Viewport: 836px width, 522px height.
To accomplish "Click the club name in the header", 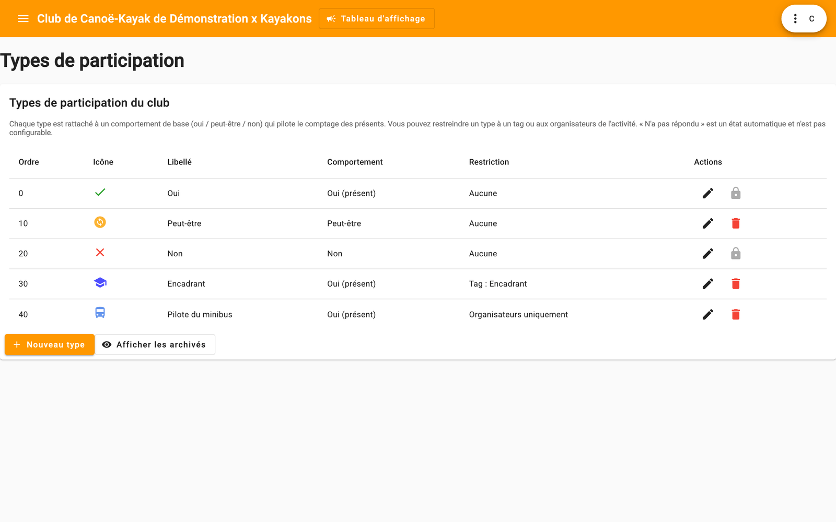I will click(174, 19).
